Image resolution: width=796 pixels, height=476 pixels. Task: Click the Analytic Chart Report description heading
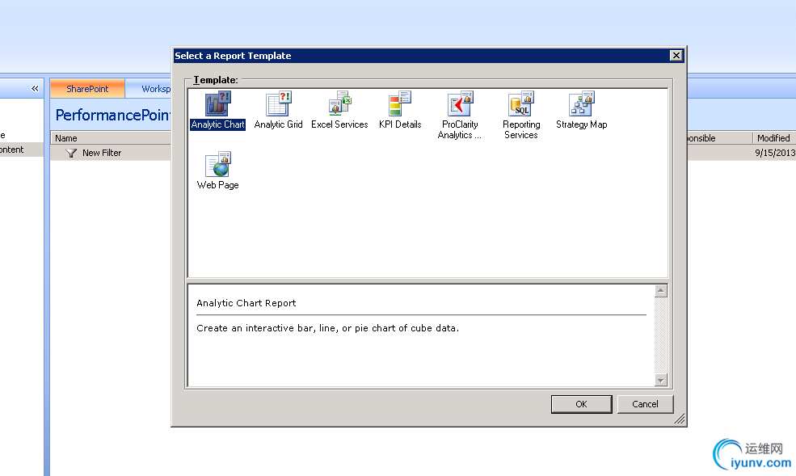point(246,303)
